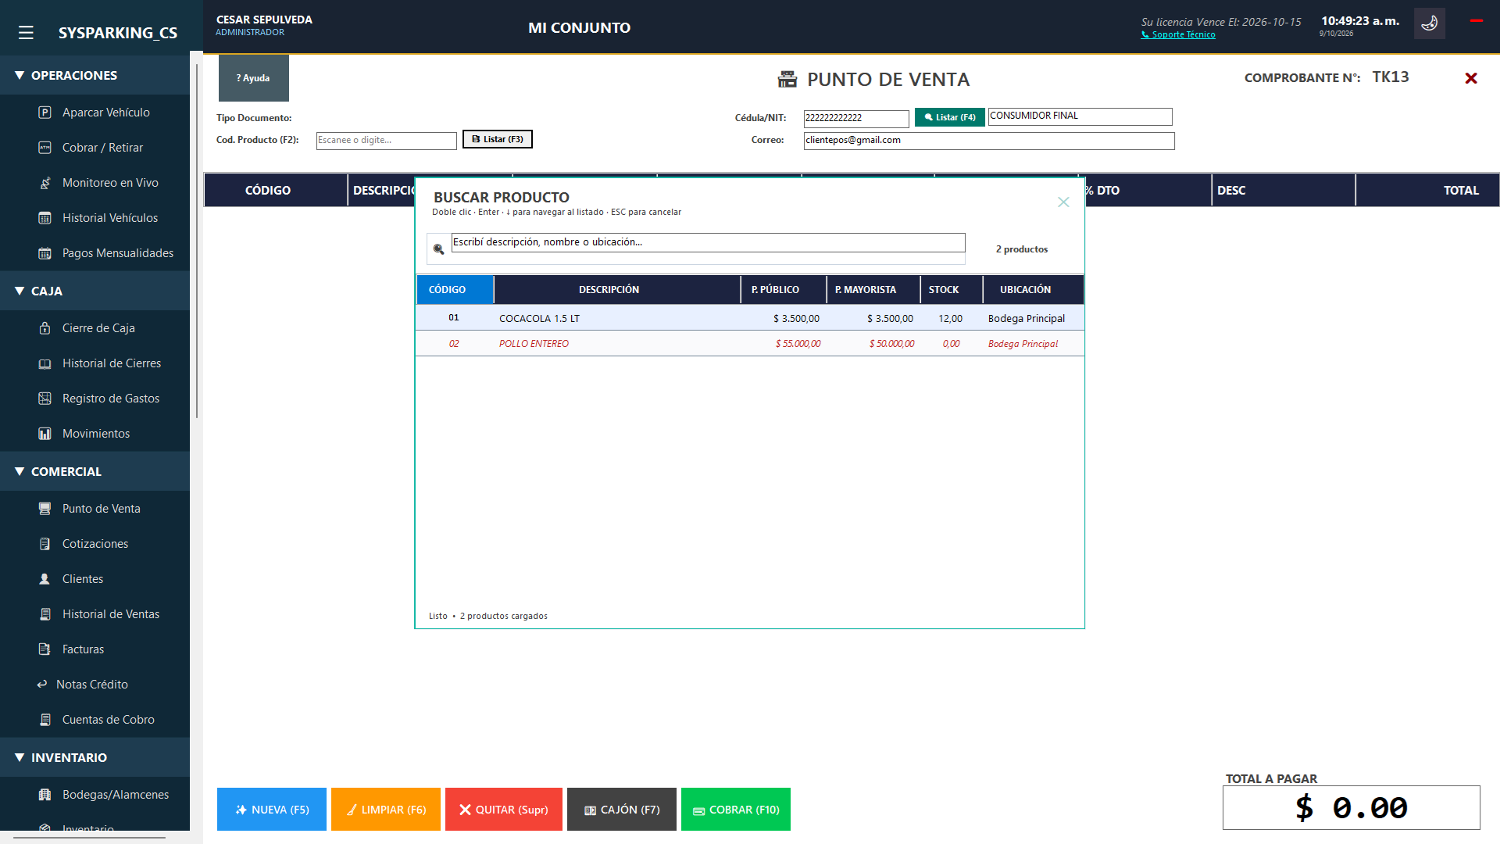Toggle the dark mode moon icon
The width and height of the screenshot is (1500, 844).
(x=1430, y=23)
